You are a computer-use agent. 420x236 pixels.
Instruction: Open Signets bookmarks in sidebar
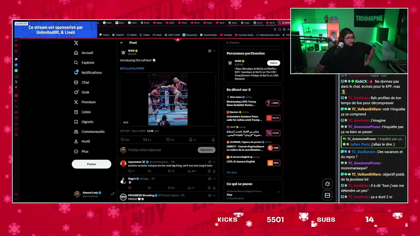tap(84, 122)
